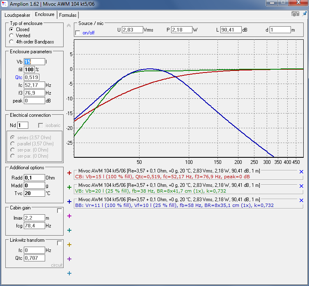This screenshot has height=286, width=309.
Task: Remove the red CB curve entry
Action: pyautogui.click(x=301, y=172)
